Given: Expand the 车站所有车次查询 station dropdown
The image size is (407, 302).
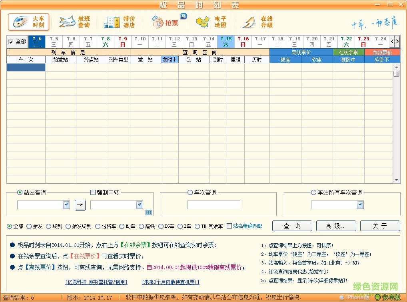Looking at the screenshot, I should point(360,205).
